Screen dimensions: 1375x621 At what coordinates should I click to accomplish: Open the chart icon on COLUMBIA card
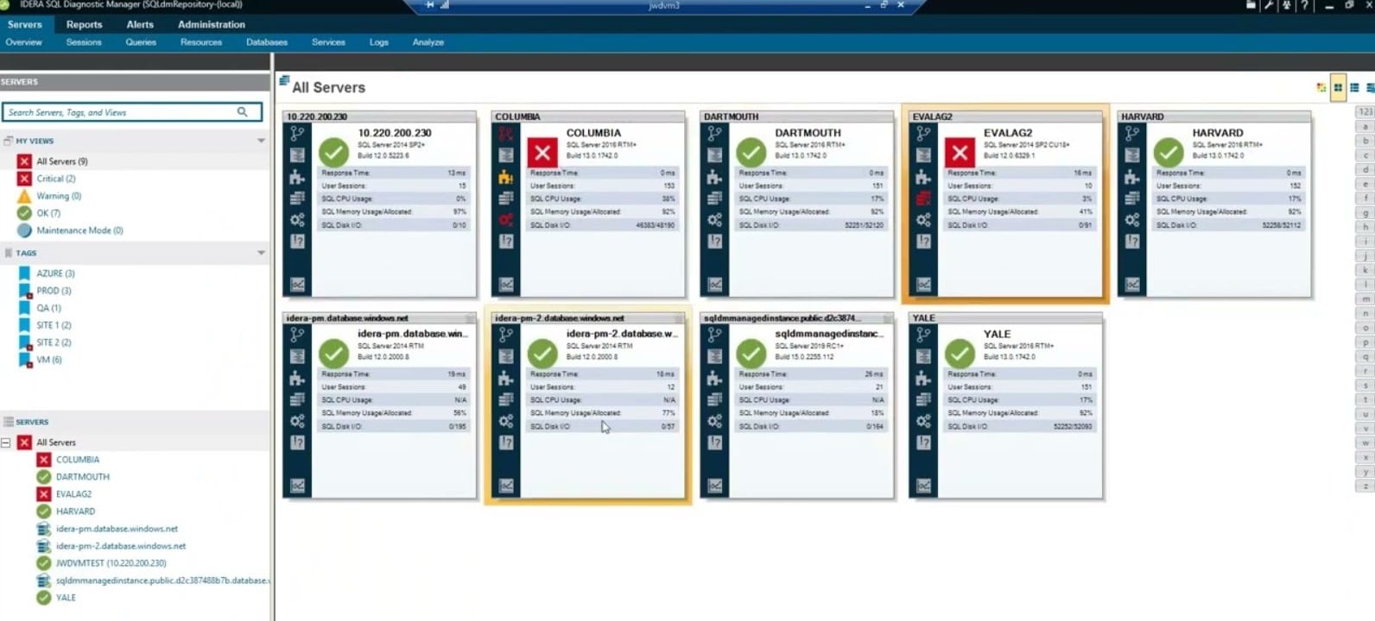(506, 285)
